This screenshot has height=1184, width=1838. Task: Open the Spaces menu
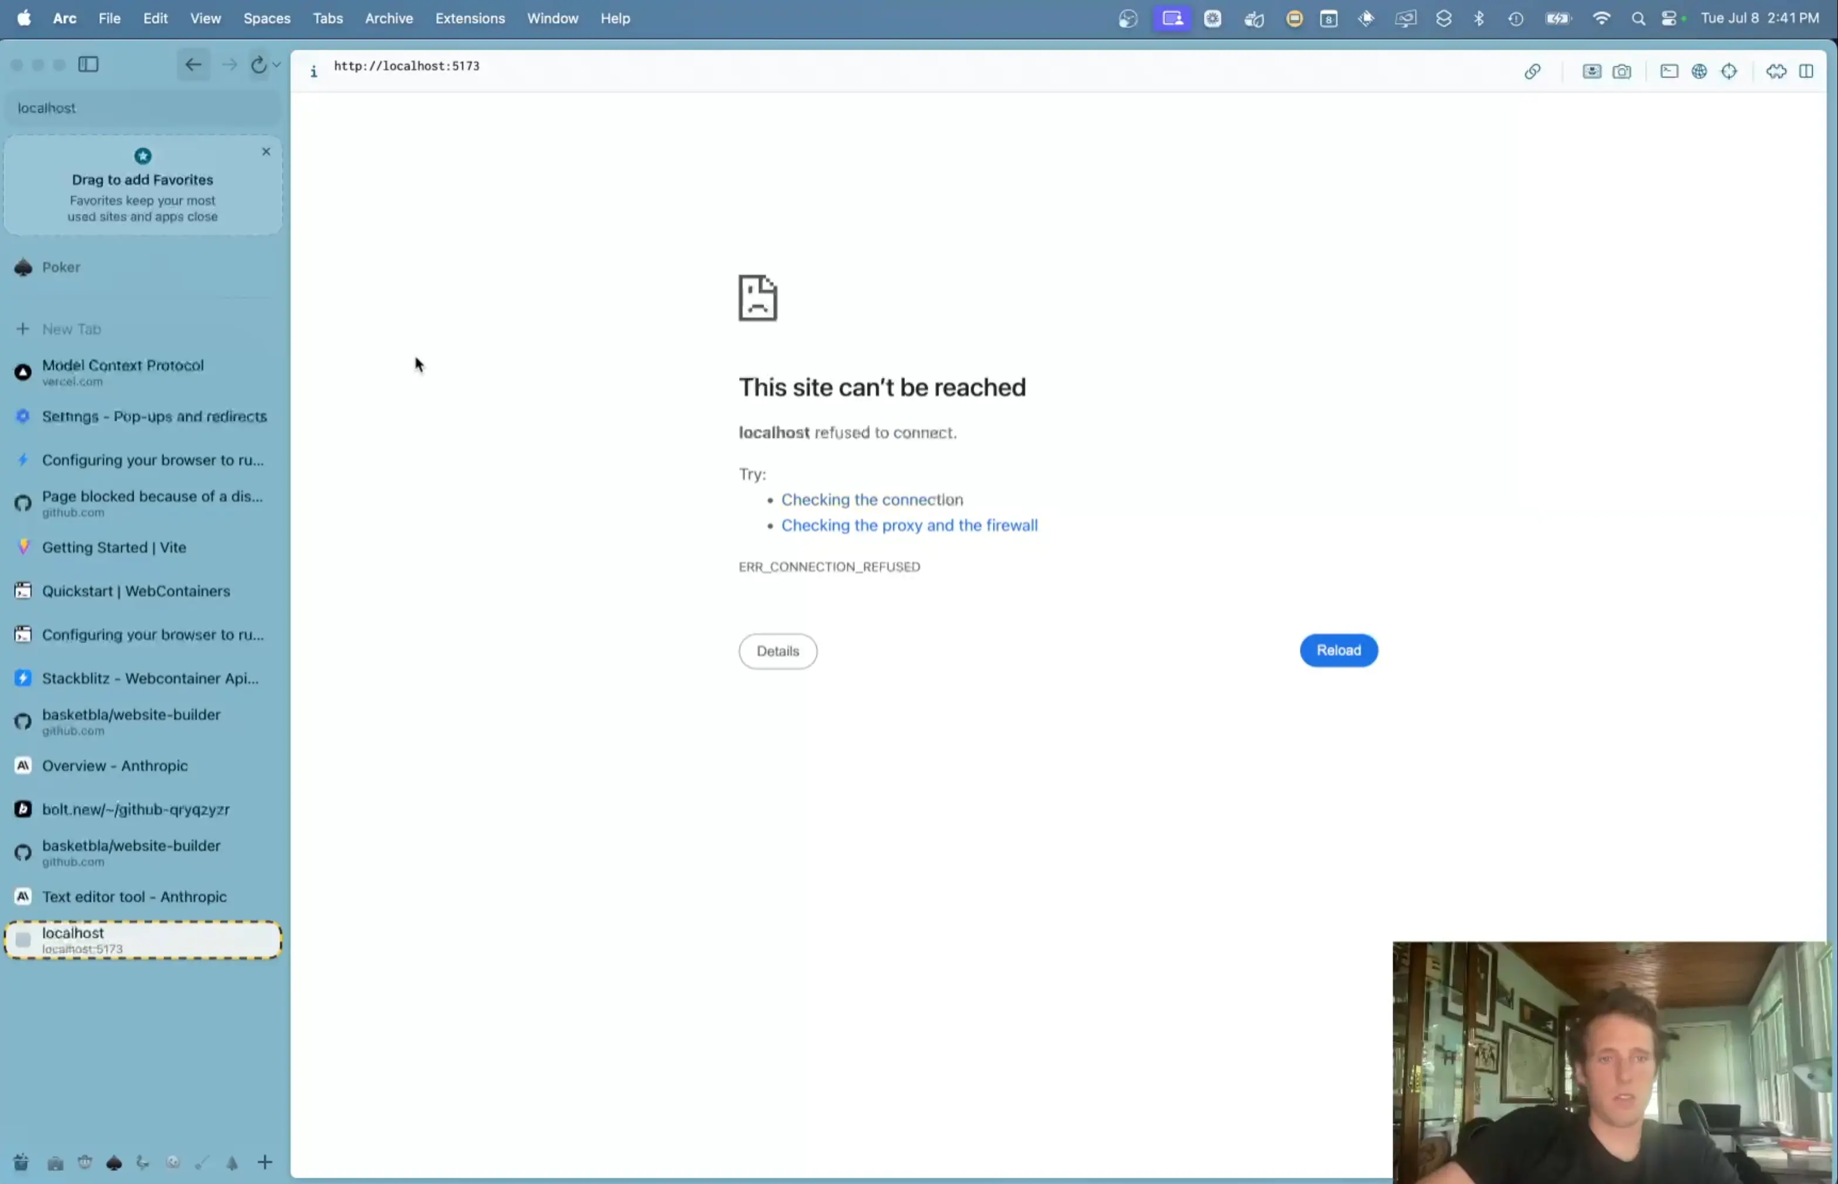[x=267, y=18]
